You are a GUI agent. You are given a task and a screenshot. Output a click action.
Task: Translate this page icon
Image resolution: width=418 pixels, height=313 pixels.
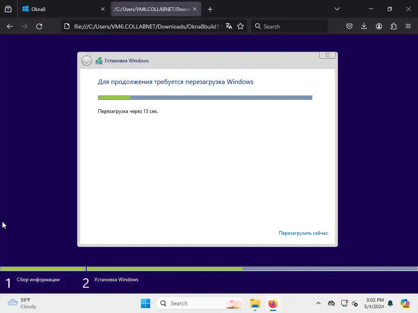pos(229,26)
